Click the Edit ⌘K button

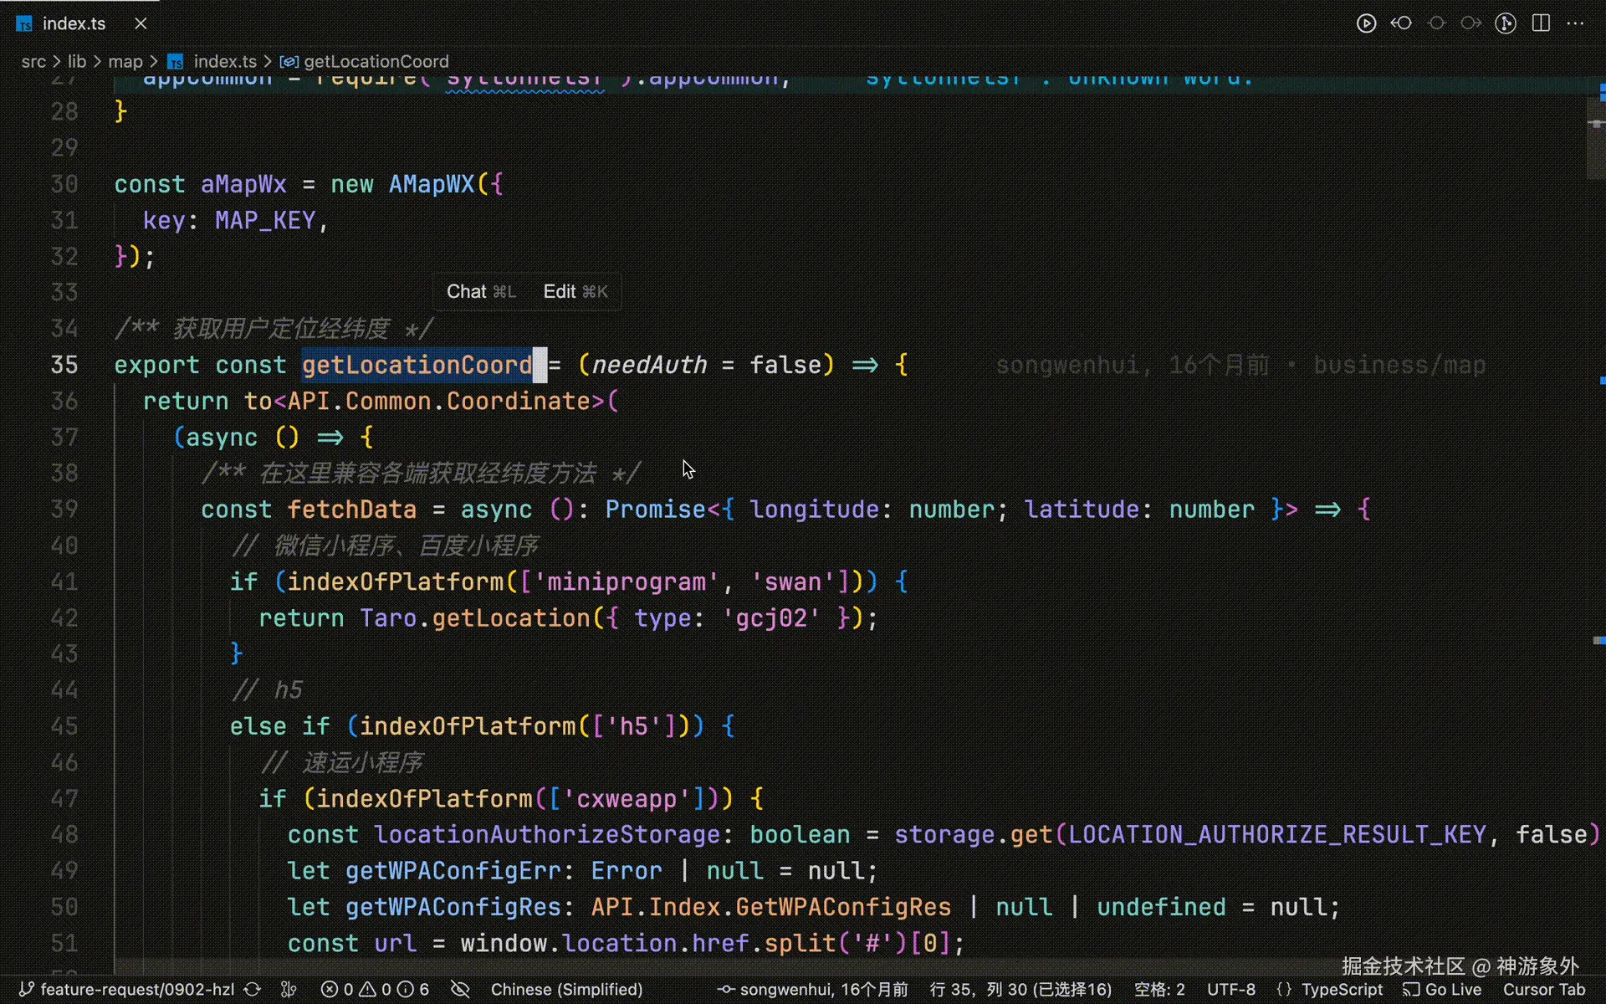click(575, 291)
